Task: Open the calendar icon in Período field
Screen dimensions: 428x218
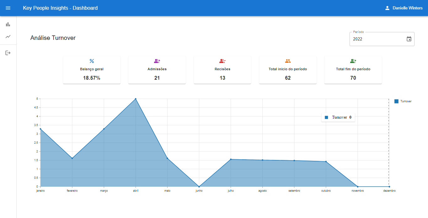Action: (x=409, y=39)
